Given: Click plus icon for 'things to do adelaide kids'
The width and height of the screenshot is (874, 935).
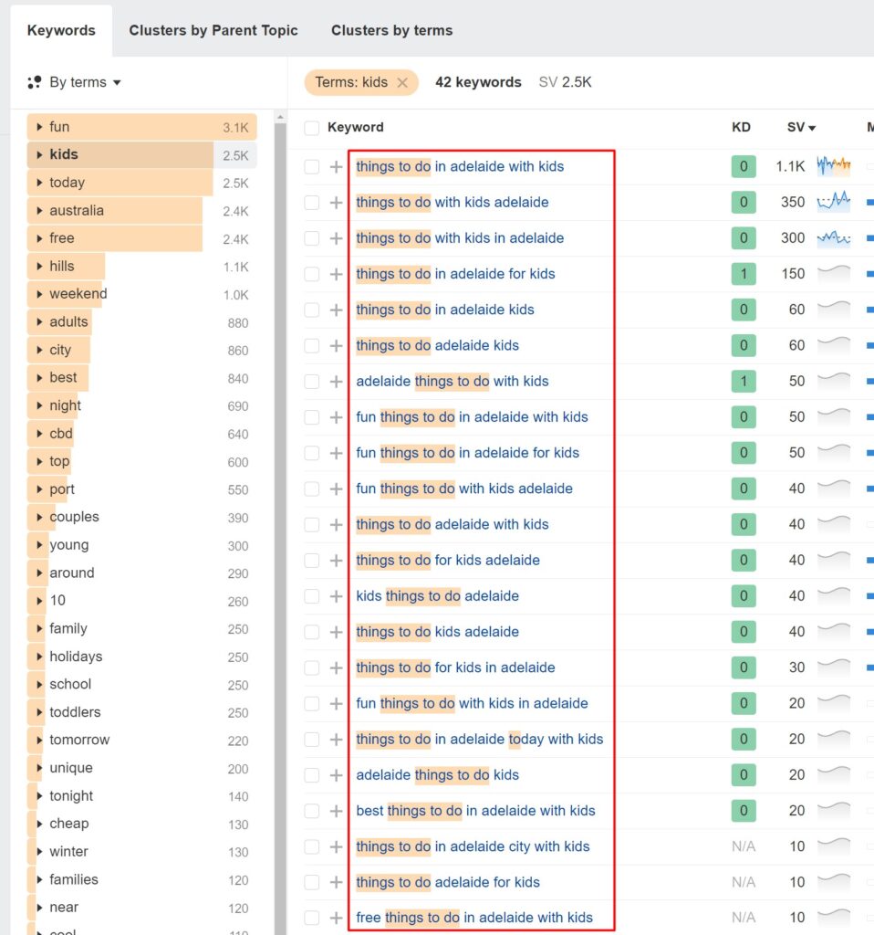Looking at the screenshot, I should pyautogui.click(x=336, y=346).
